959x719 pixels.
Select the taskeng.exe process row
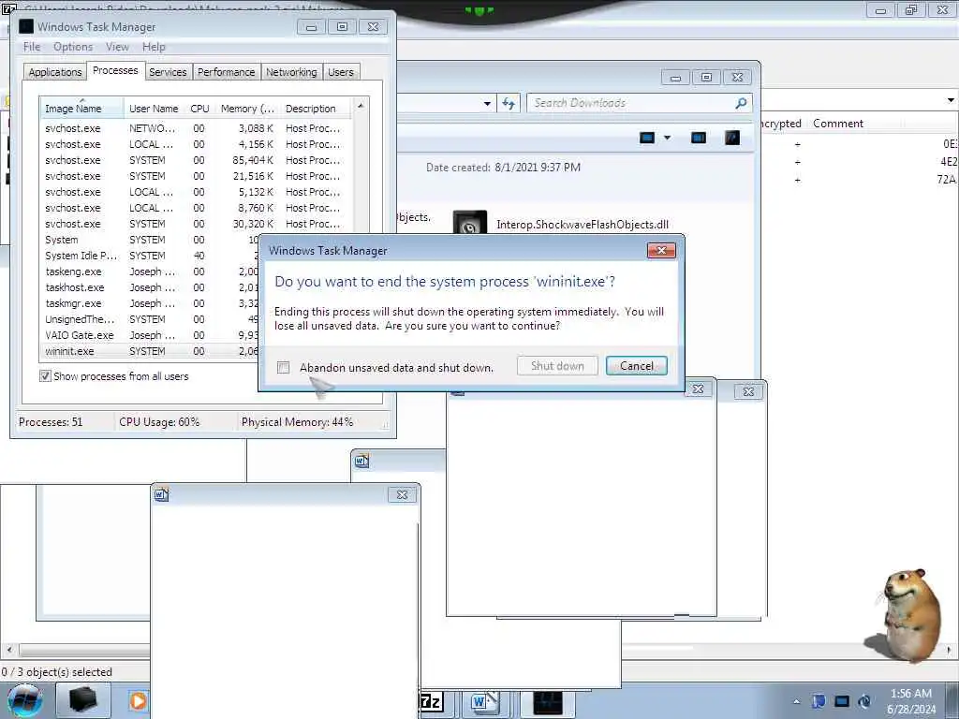149,271
